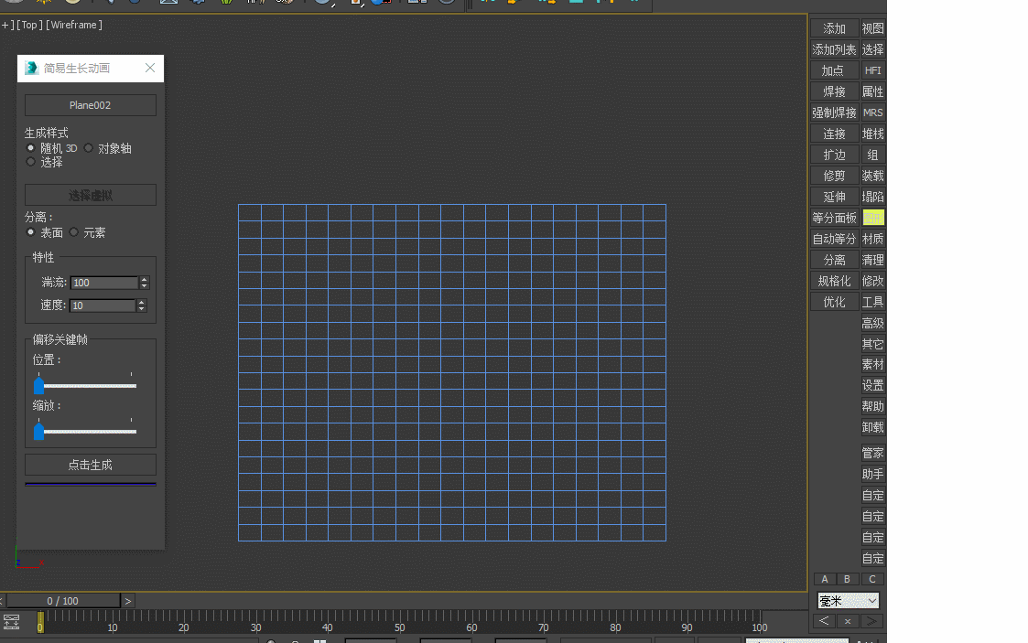Open the 设置 category
1028x643 pixels.
[872, 385]
